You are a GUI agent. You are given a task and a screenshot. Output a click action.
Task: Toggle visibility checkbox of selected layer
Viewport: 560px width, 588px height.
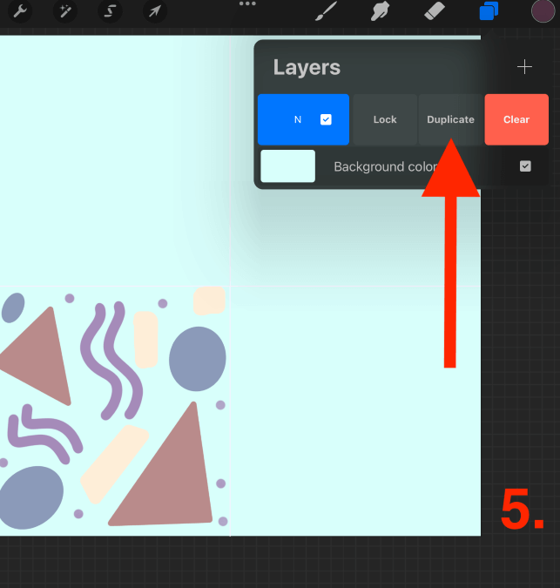tap(326, 119)
